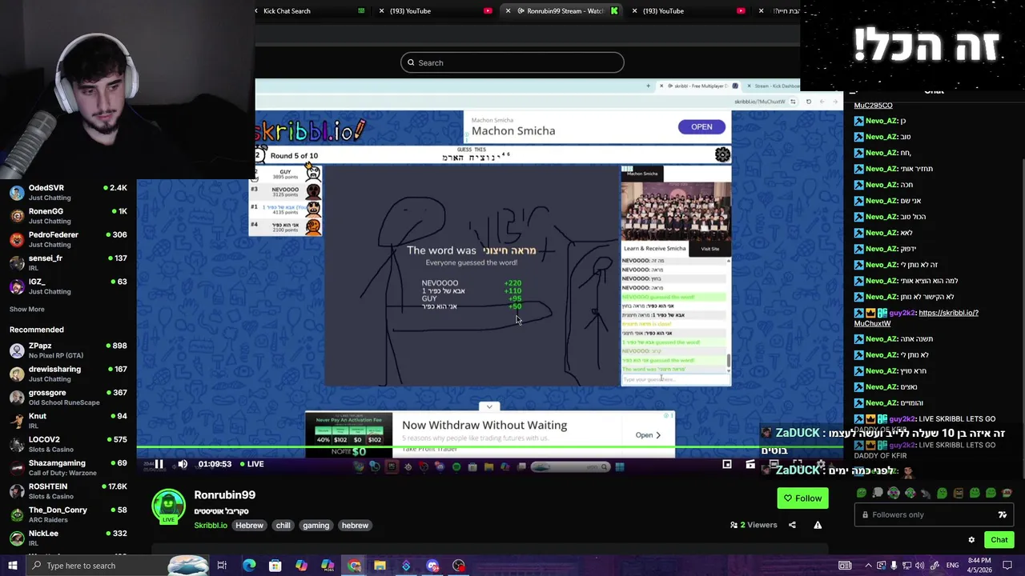Close the first (193) YouTube tab

pyautogui.click(x=381, y=11)
